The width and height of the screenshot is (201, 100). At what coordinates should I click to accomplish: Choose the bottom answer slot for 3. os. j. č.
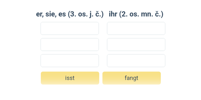coord(70,61)
